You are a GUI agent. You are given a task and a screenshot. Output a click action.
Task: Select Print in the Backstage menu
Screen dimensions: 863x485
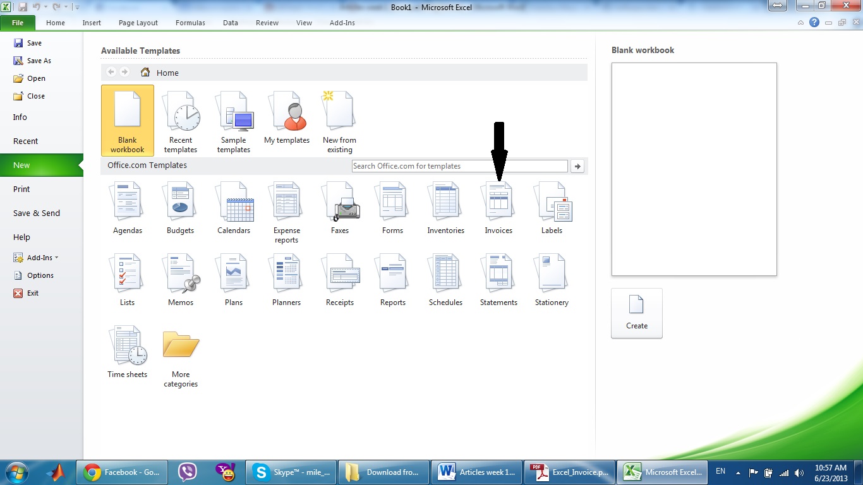click(x=41, y=189)
